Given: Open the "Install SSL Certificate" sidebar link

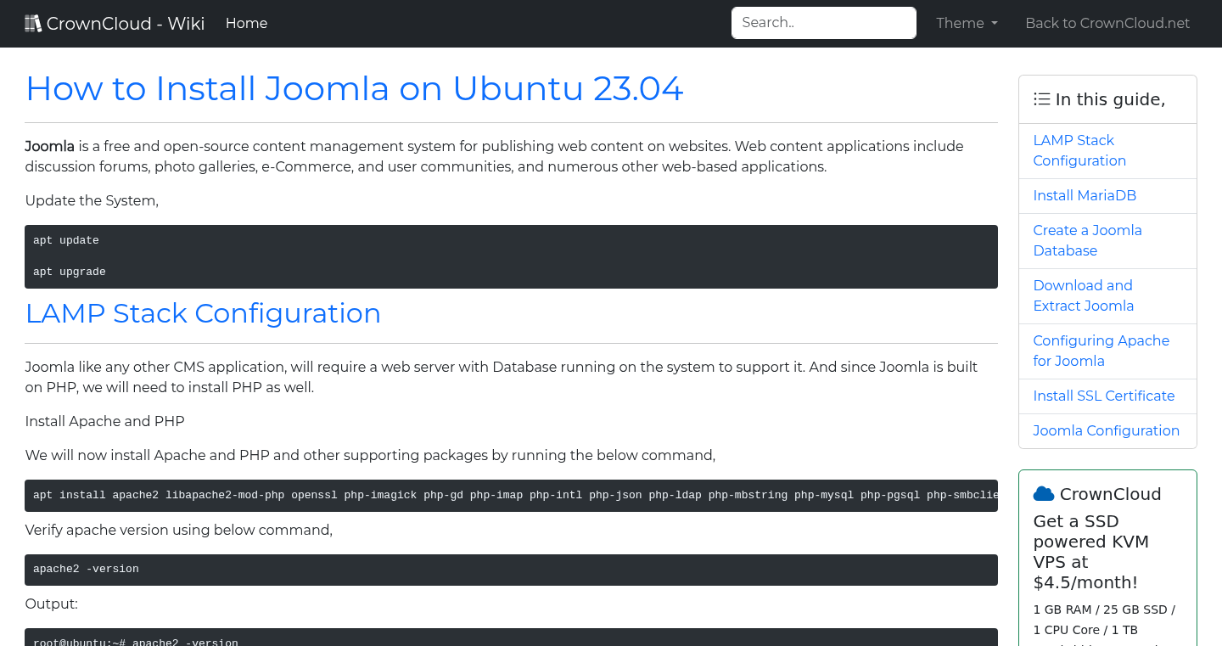Looking at the screenshot, I should tap(1103, 396).
